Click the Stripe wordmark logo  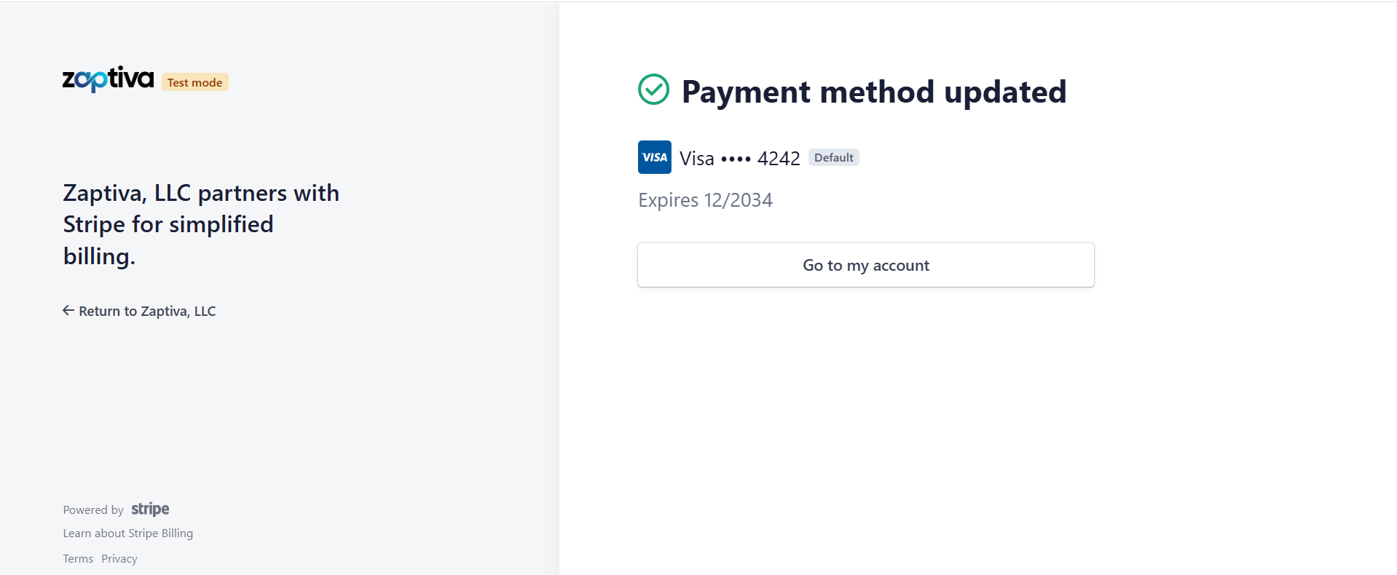tap(150, 509)
